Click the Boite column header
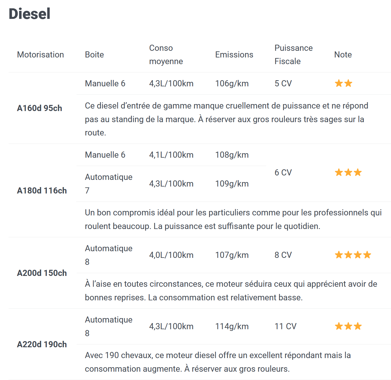 (94, 55)
